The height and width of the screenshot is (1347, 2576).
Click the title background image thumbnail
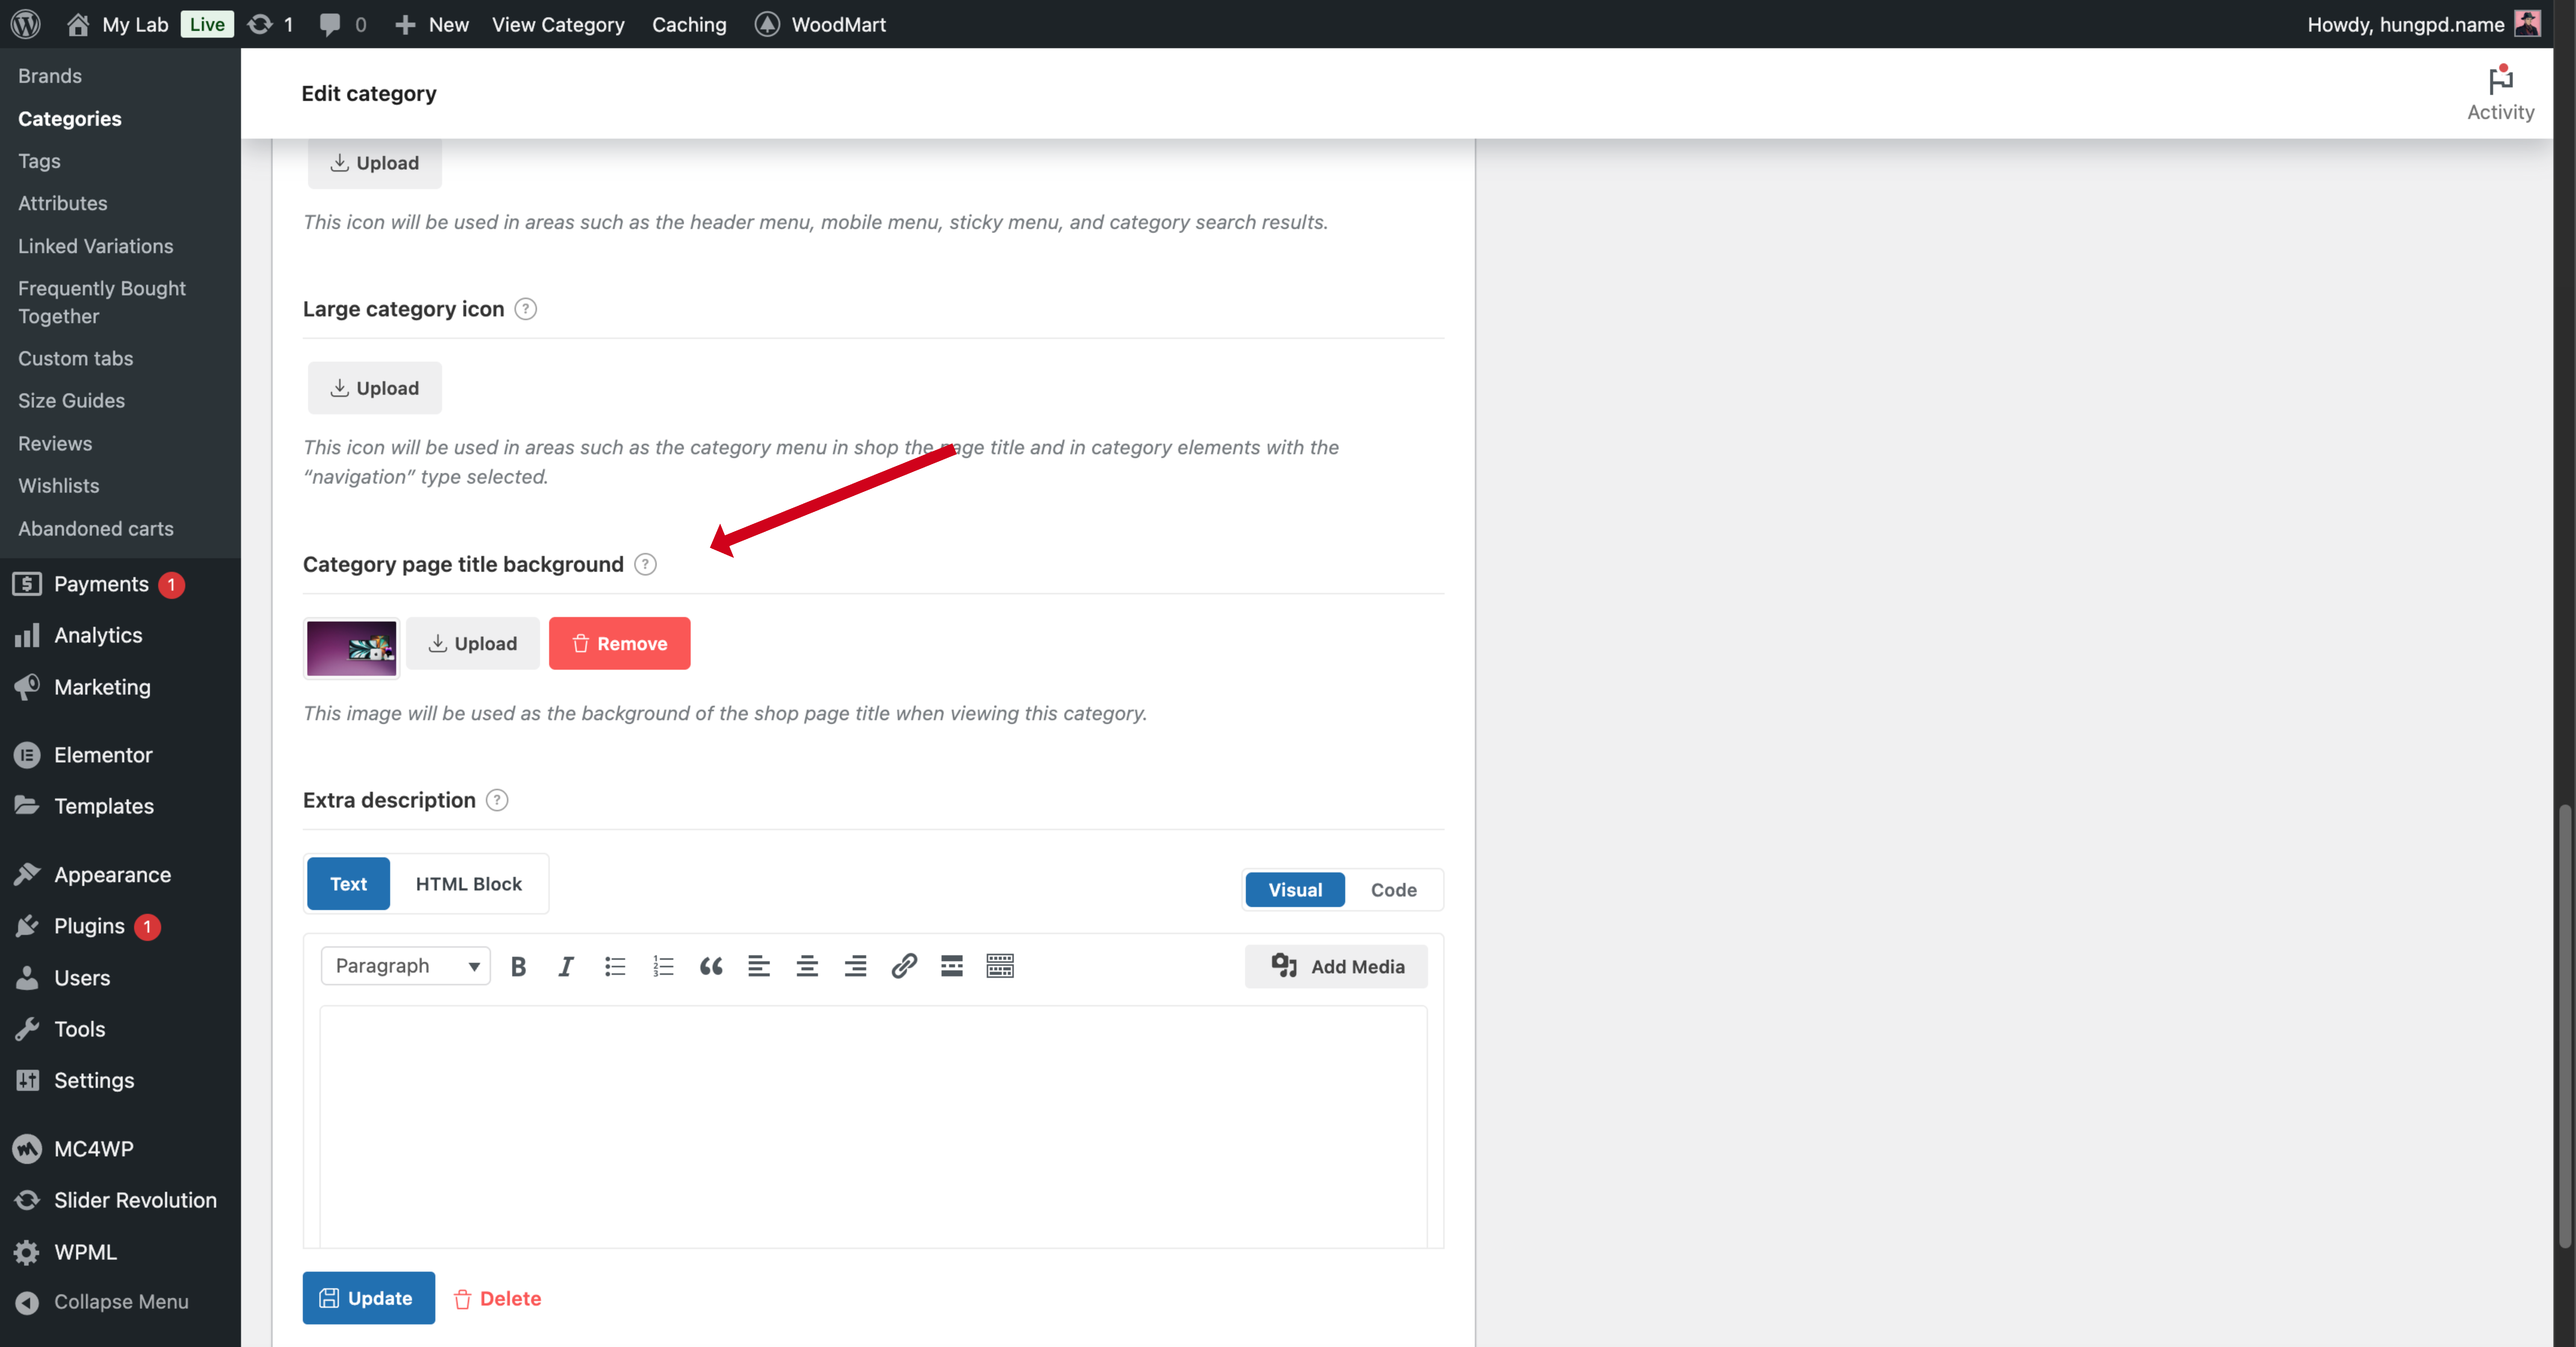click(351, 648)
